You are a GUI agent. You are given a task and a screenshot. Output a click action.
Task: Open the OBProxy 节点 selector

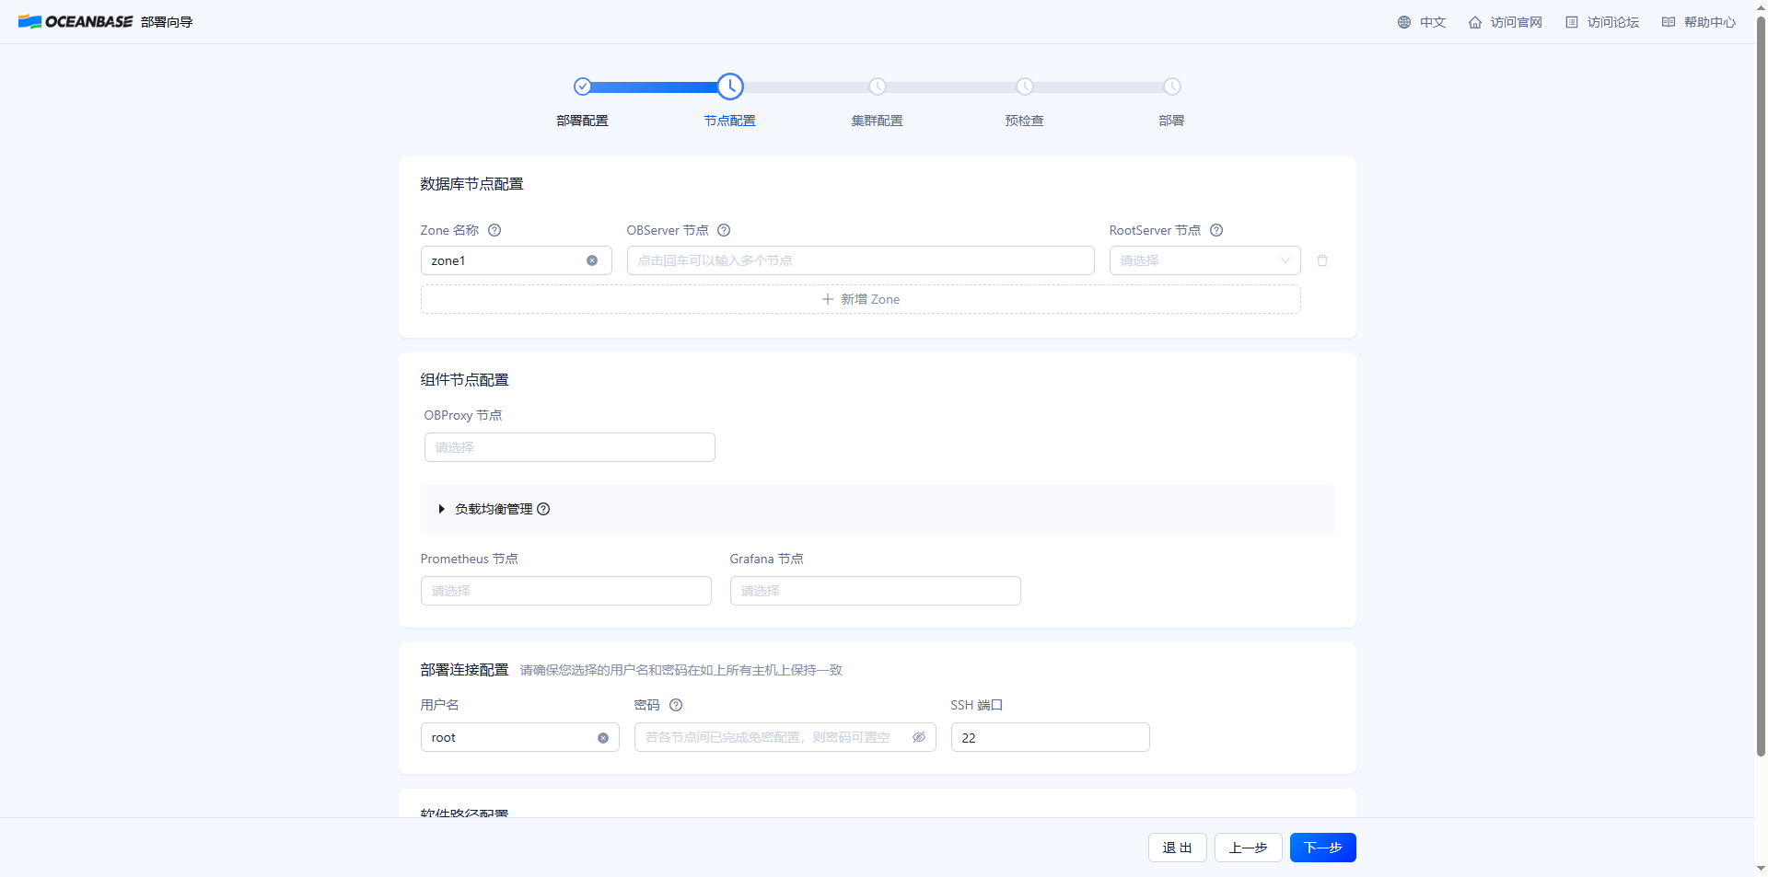pos(570,447)
